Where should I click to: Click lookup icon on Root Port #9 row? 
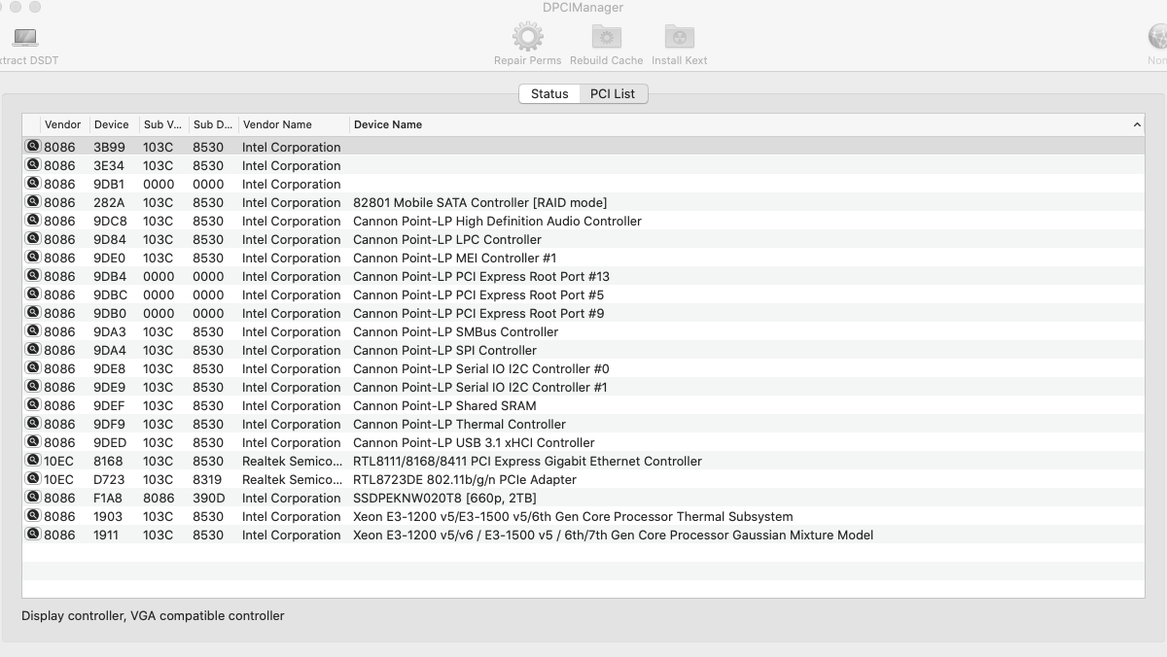click(x=33, y=312)
